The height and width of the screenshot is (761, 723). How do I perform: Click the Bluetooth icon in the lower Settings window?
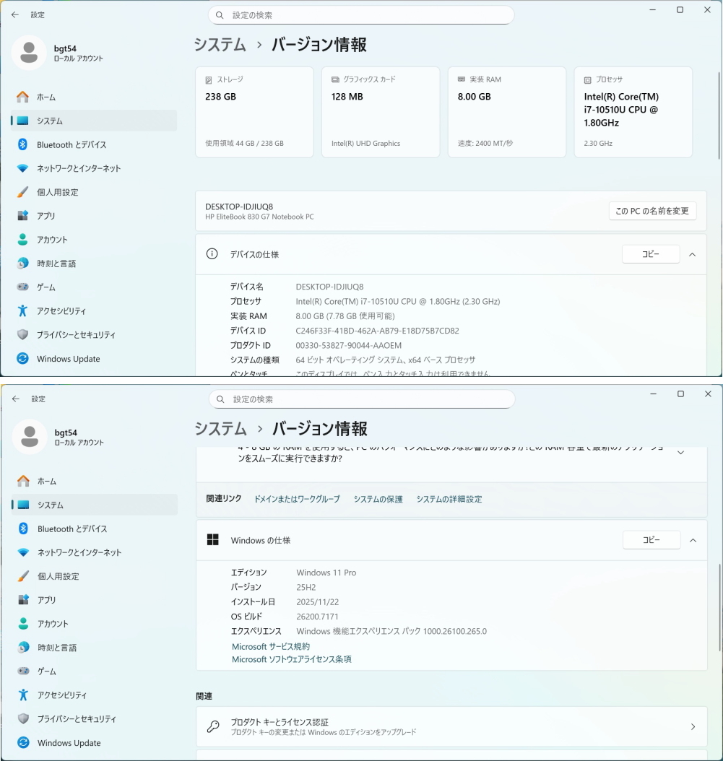pos(23,529)
